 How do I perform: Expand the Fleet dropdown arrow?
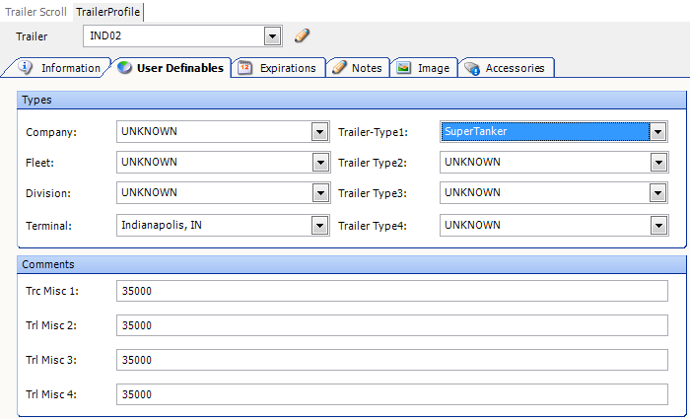320,163
